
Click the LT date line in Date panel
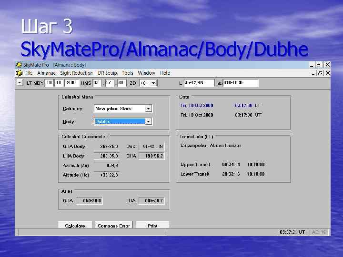click(x=220, y=106)
